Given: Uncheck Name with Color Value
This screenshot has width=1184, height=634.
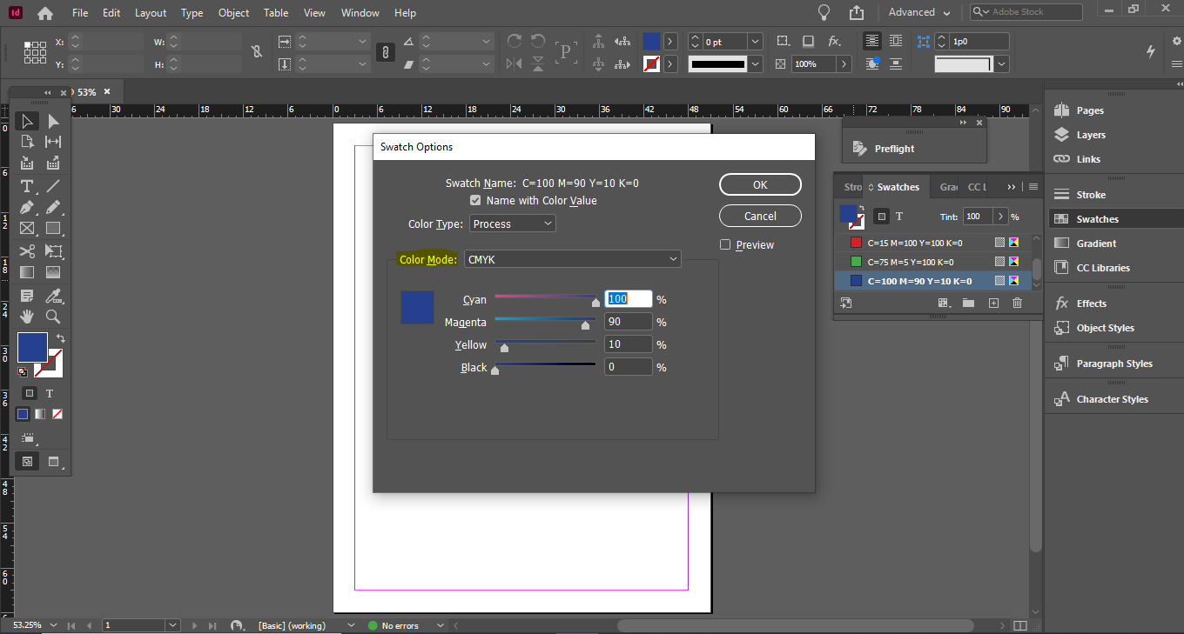Looking at the screenshot, I should pyautogui.click(x=475, y=200).
